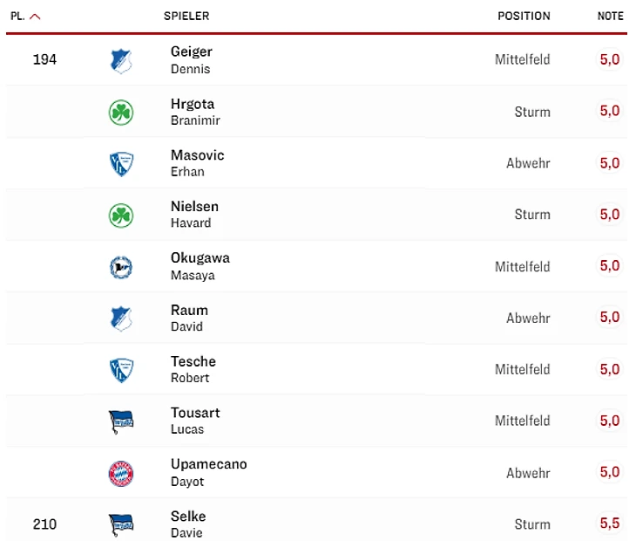Toggle sort arrow next to PL.
The image size is (636, 541).
[x=35, y=16]
